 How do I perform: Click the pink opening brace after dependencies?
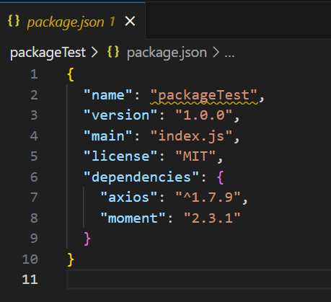tap(220, 177)
